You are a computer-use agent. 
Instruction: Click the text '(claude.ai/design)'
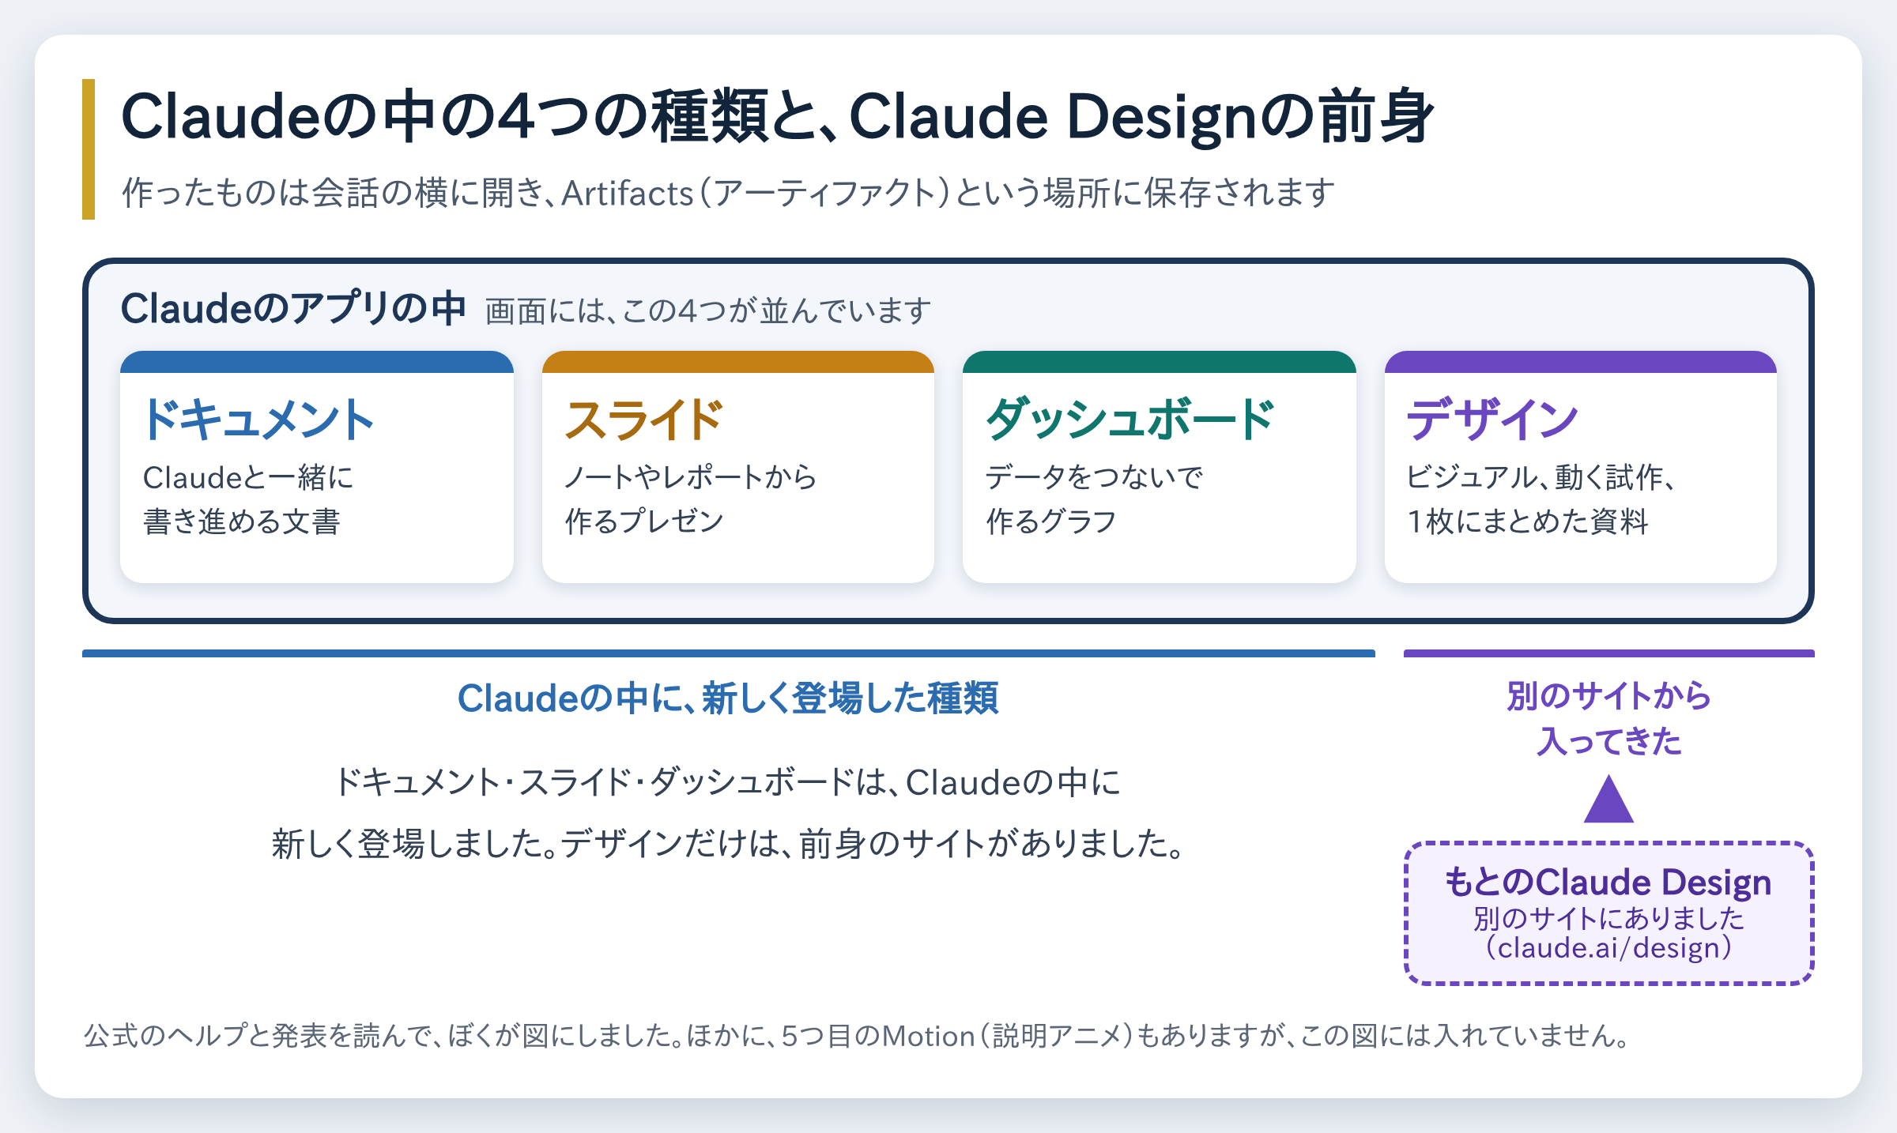click(1608, 947)
